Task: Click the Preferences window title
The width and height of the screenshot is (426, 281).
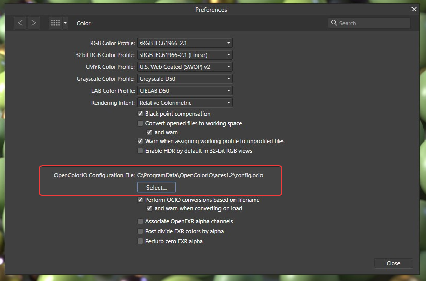Action: point(211,10)
